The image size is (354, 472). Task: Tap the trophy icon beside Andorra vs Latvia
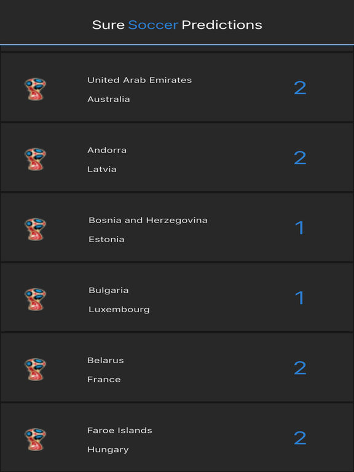coord(35,159)
